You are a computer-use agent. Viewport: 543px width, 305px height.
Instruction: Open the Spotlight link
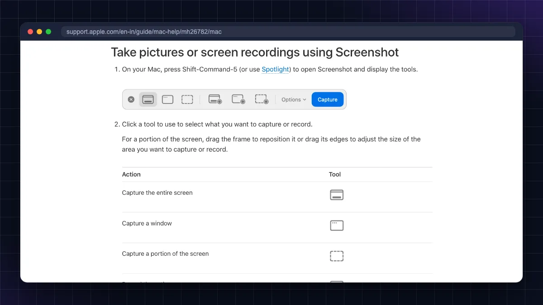pyautogui.click(x=275, y=70)
